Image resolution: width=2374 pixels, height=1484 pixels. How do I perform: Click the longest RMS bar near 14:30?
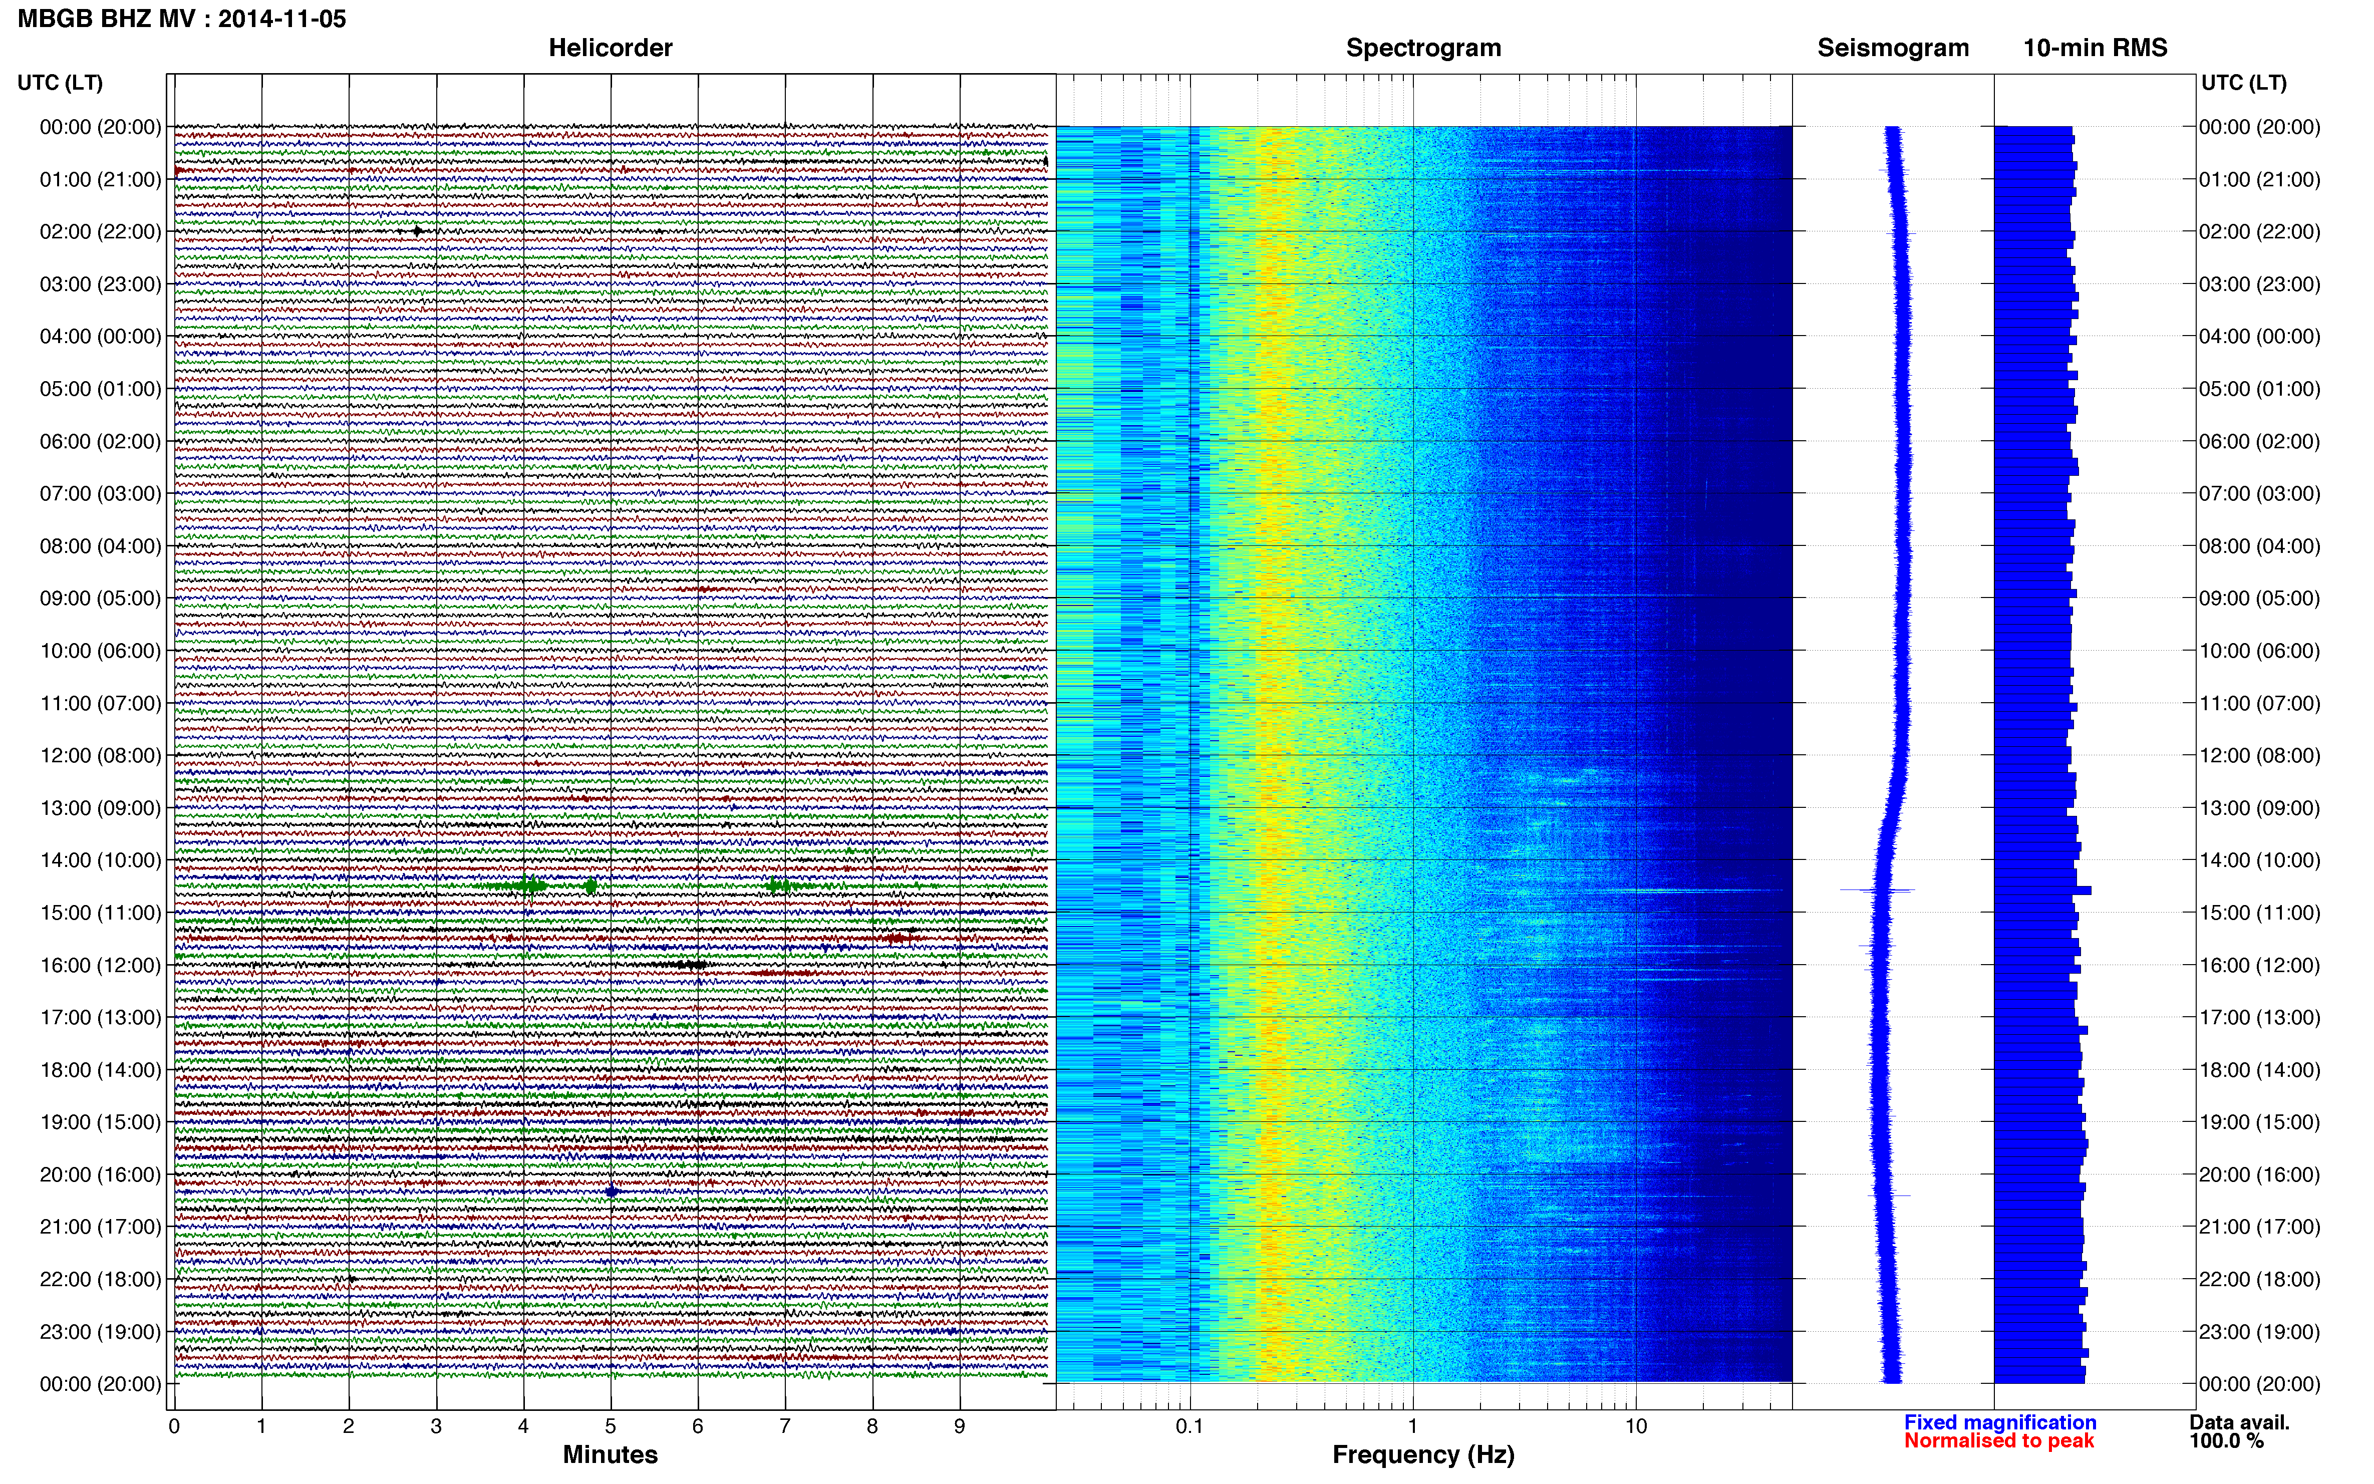[2042, 890]
